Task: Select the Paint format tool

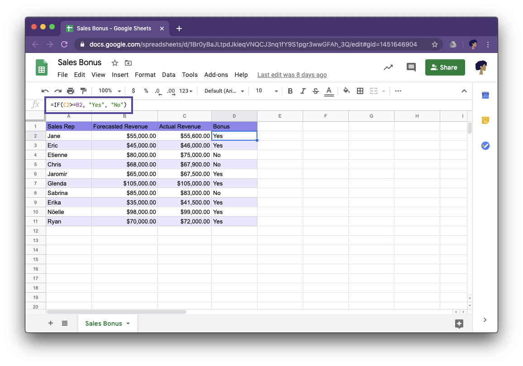Action: tap(84, 90)
